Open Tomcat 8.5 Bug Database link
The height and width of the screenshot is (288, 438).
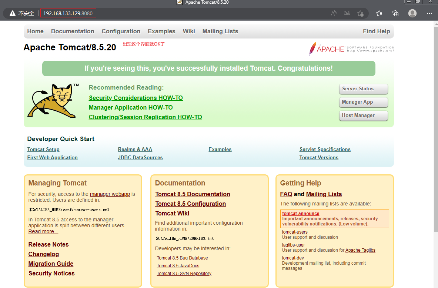(x=182, y=258)
